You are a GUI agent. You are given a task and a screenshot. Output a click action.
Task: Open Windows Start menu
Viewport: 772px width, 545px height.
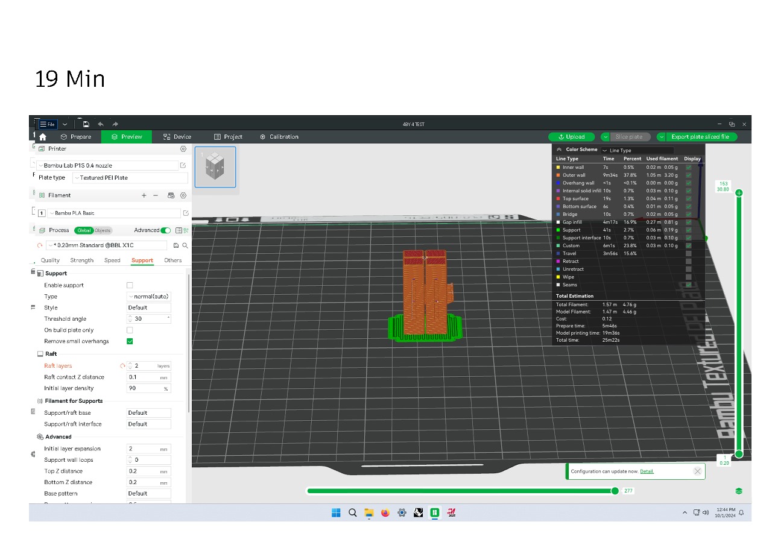(x=336, y=513)
